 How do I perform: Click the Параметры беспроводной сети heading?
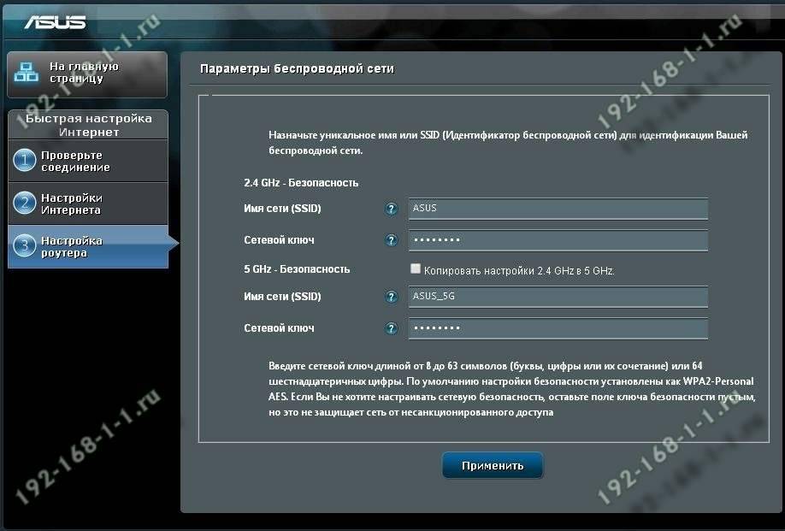pos(297,68)
